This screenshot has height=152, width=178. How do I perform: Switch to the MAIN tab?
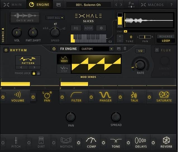(13, 5)
